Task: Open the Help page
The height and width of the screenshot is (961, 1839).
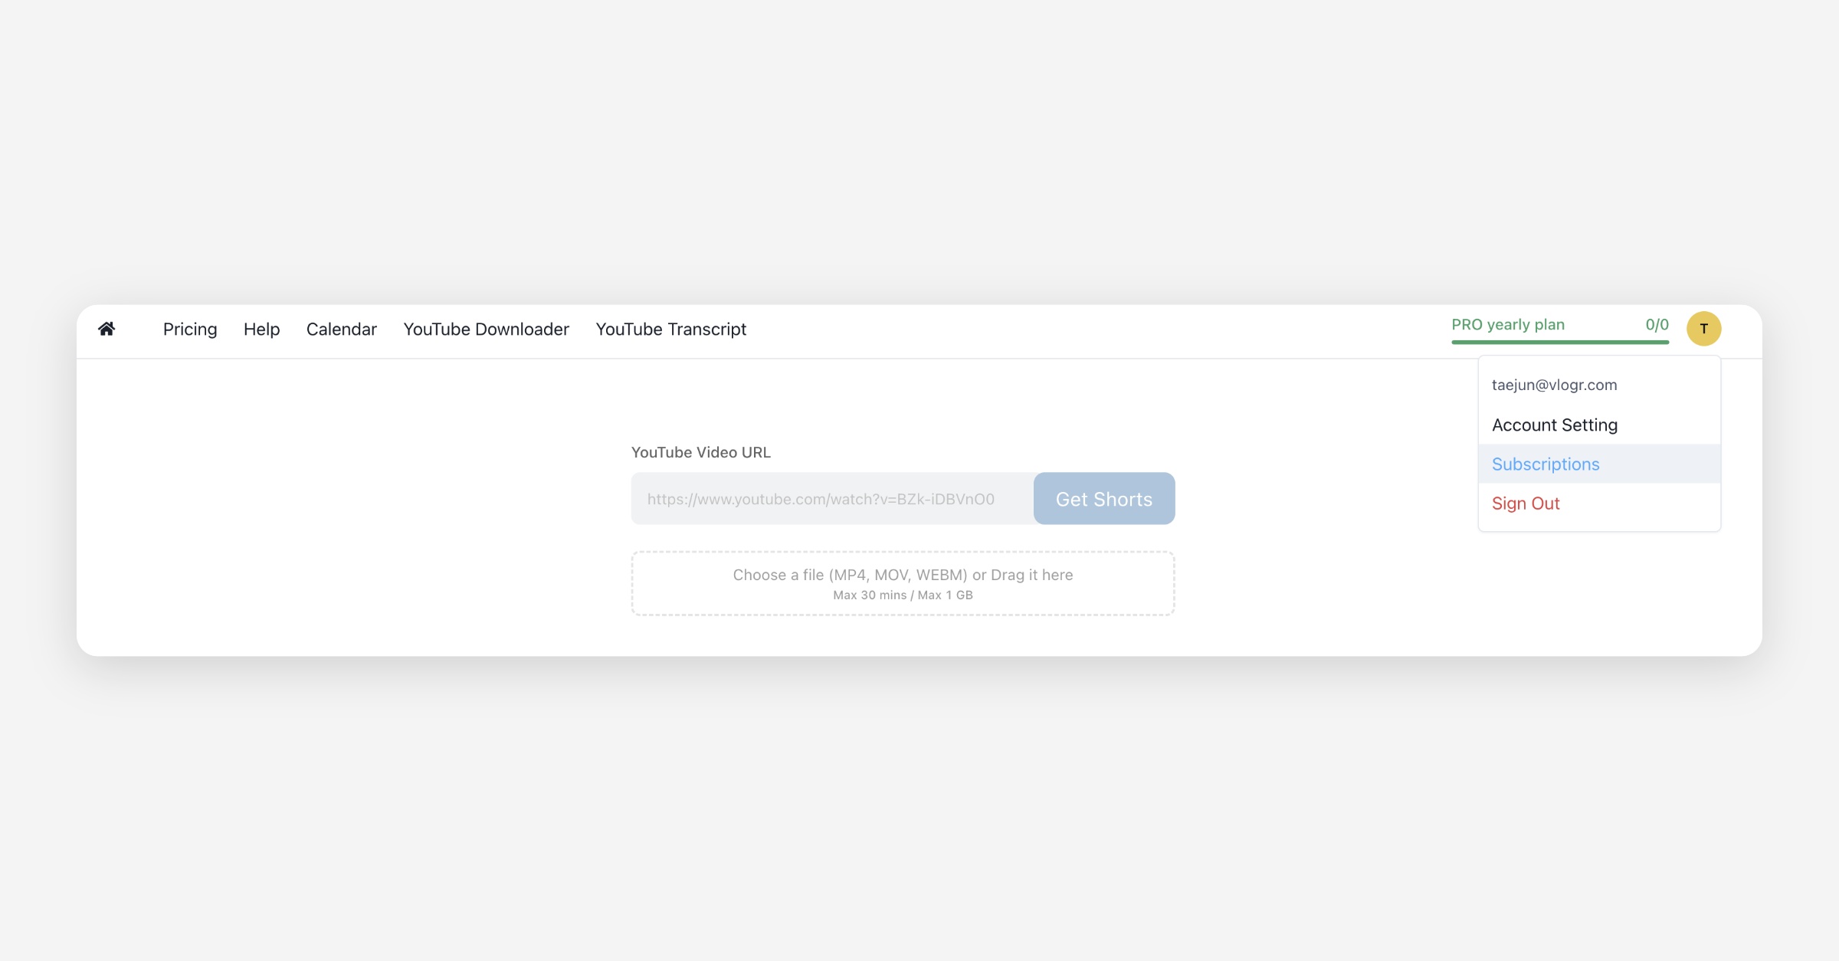Action: [261, 329]
